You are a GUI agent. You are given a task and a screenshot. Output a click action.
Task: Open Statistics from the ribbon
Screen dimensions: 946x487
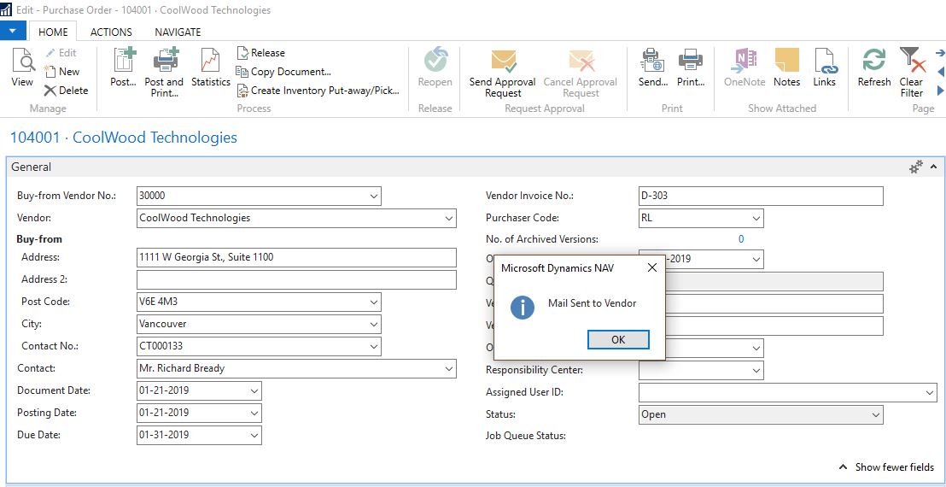click(x=210, y=67)
